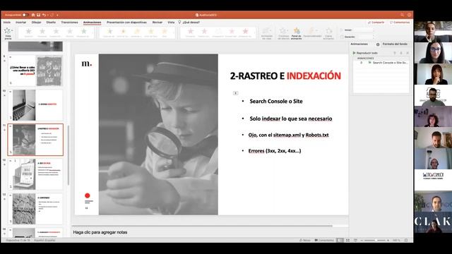This screenshot has width=452, height=254.
Task: Click the bullet about sitemap.xml y Robots.txt
Action: click(288, 135)
